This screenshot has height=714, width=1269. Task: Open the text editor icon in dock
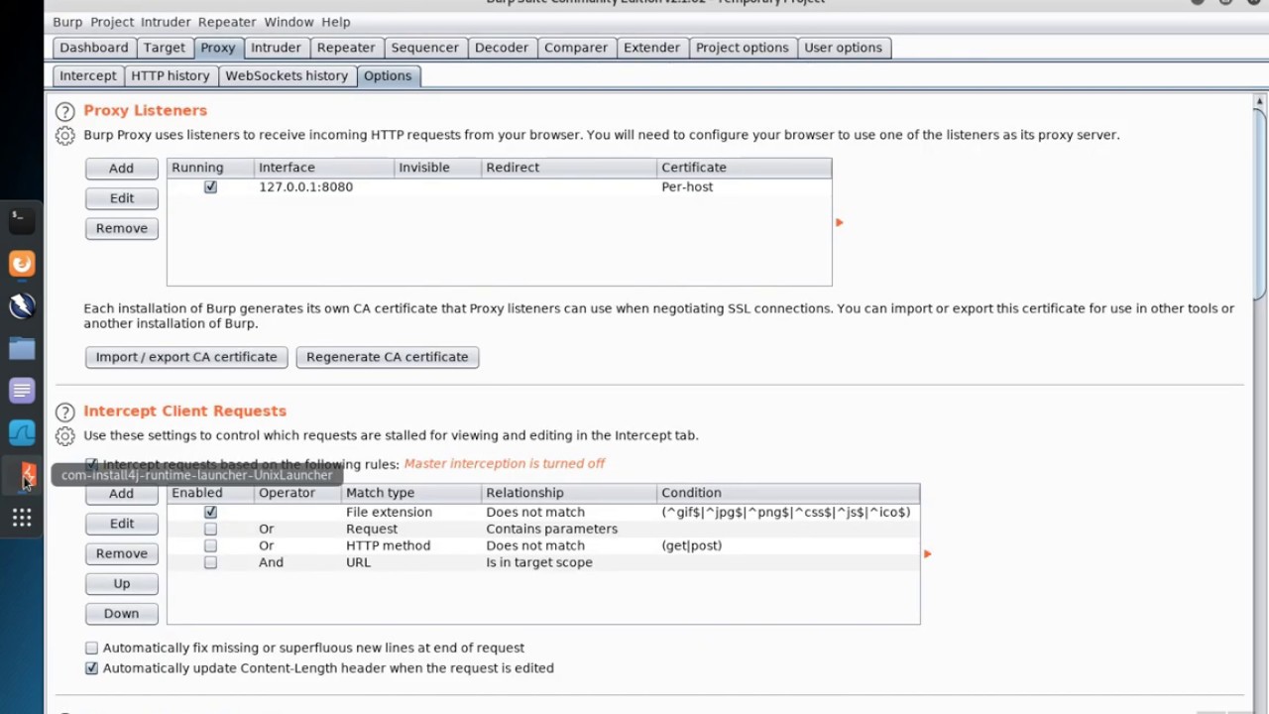pyautogui.click(x=22, y=391)
